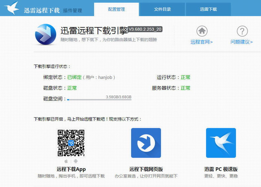261x187 pixels.
Task: Open the 远程官网 link
Action: [x=202, y=42]
